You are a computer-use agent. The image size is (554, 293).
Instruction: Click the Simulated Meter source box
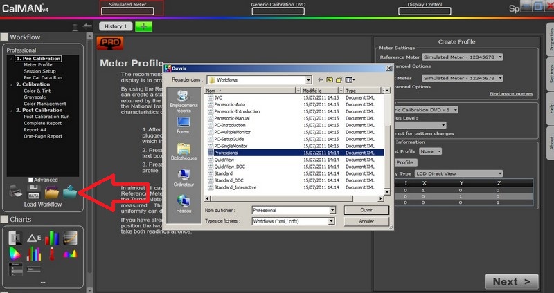pos(127,11)
